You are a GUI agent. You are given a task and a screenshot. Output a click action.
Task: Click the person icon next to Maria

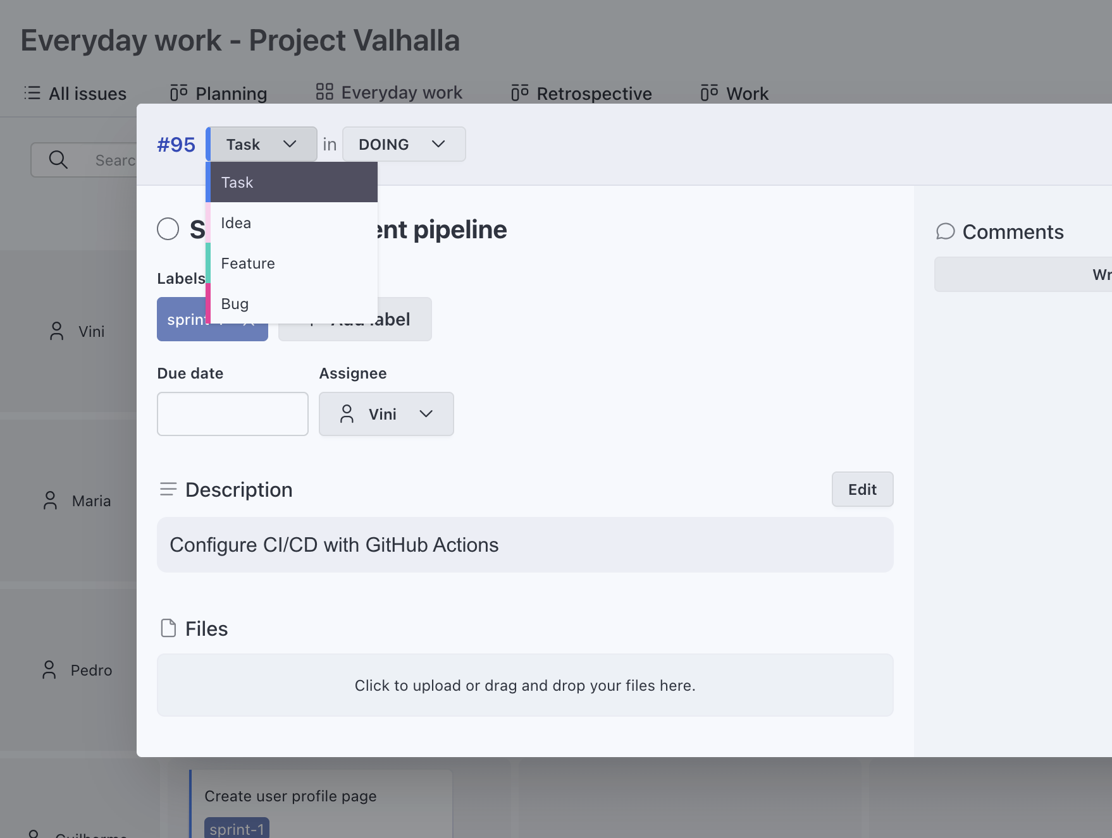tap(50, 501)
